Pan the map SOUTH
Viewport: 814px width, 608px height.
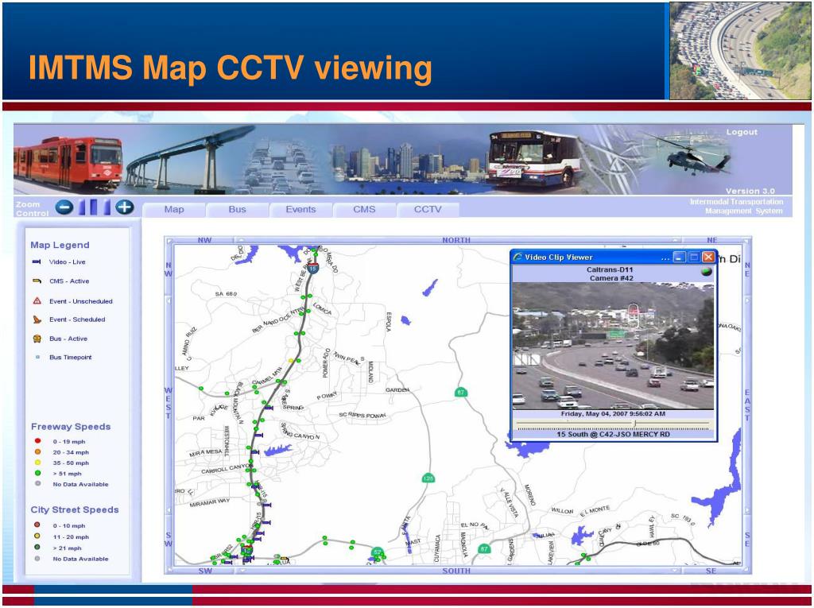(x=456, y=571)
